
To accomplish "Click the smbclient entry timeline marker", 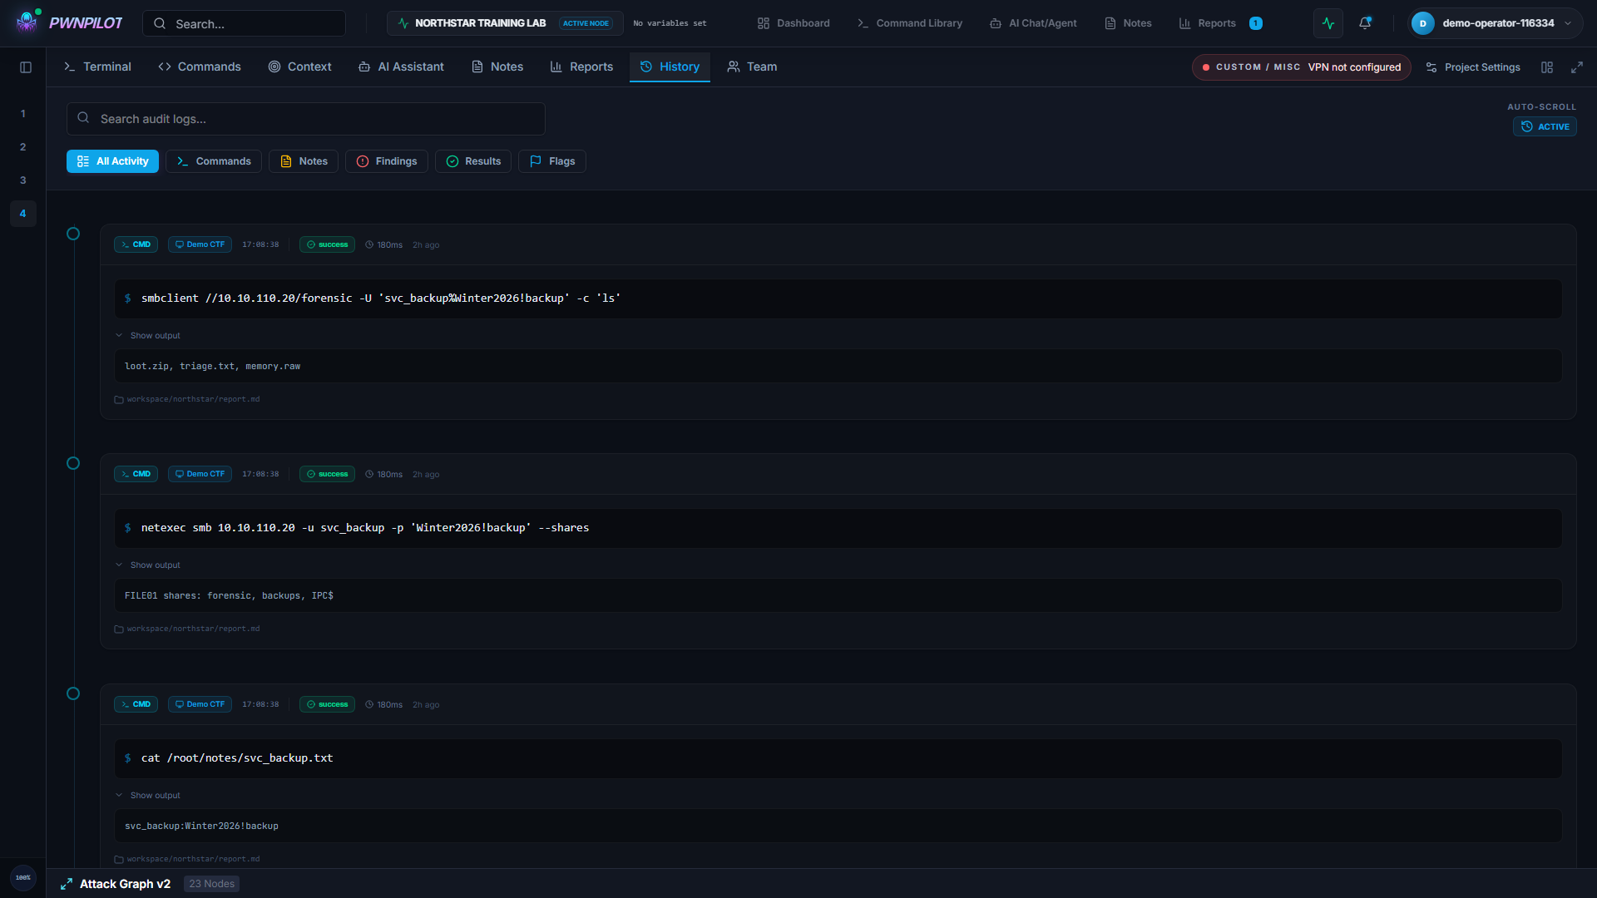I will (x=73, y=234).
